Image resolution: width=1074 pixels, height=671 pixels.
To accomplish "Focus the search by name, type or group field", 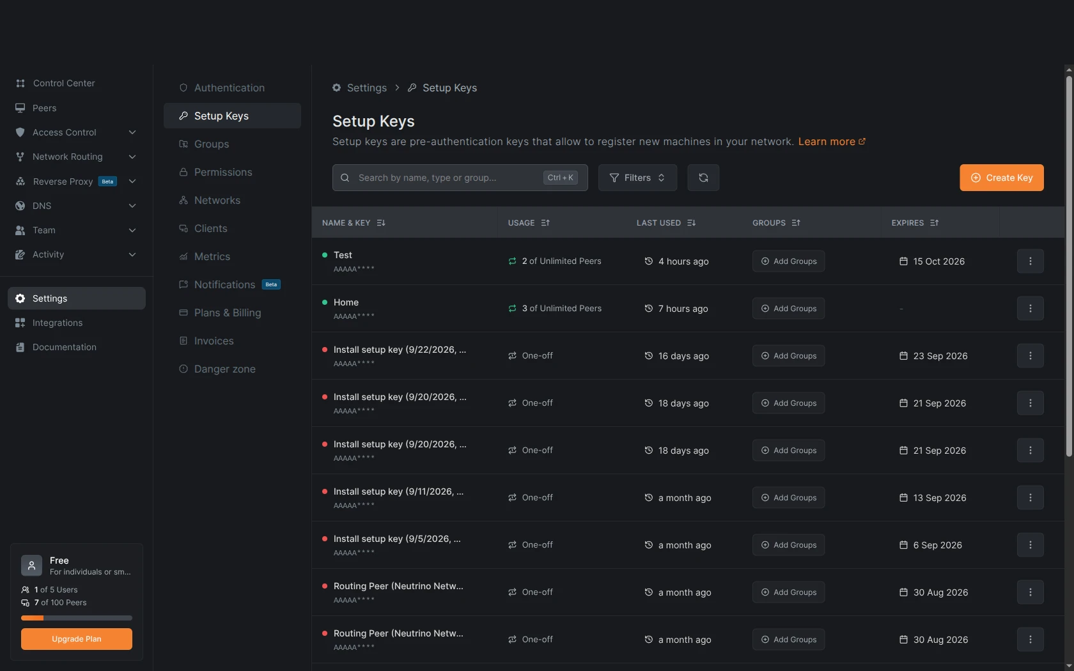I will (460, 178).
